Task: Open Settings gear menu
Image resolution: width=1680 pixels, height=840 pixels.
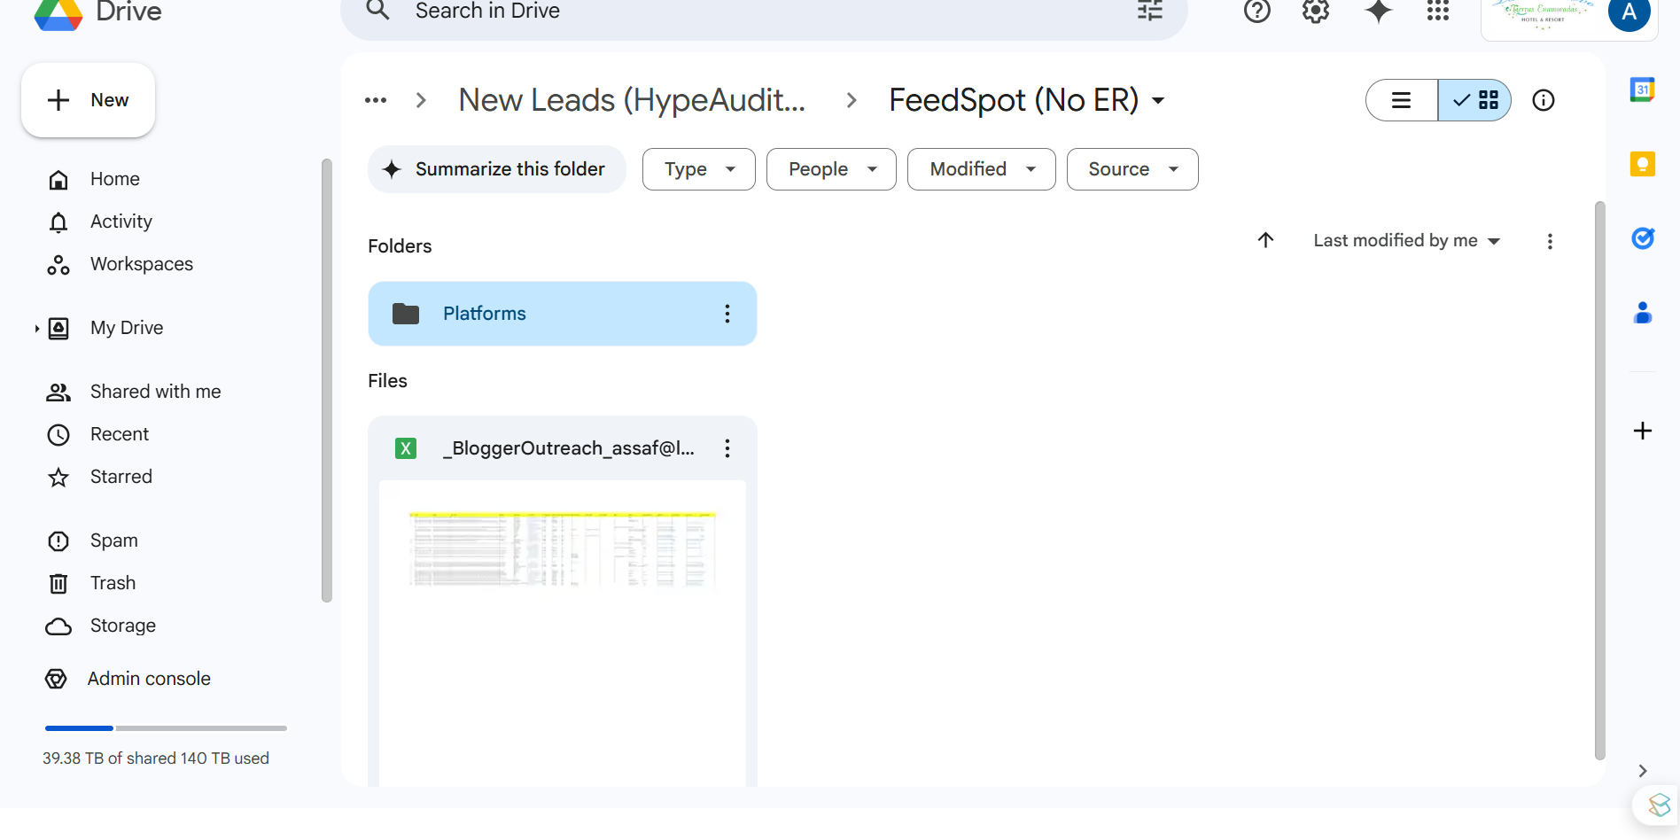Action: 1316,12
